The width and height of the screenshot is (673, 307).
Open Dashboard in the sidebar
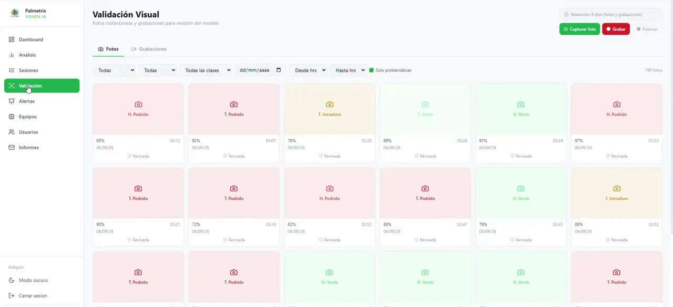[x=42, y=39]
